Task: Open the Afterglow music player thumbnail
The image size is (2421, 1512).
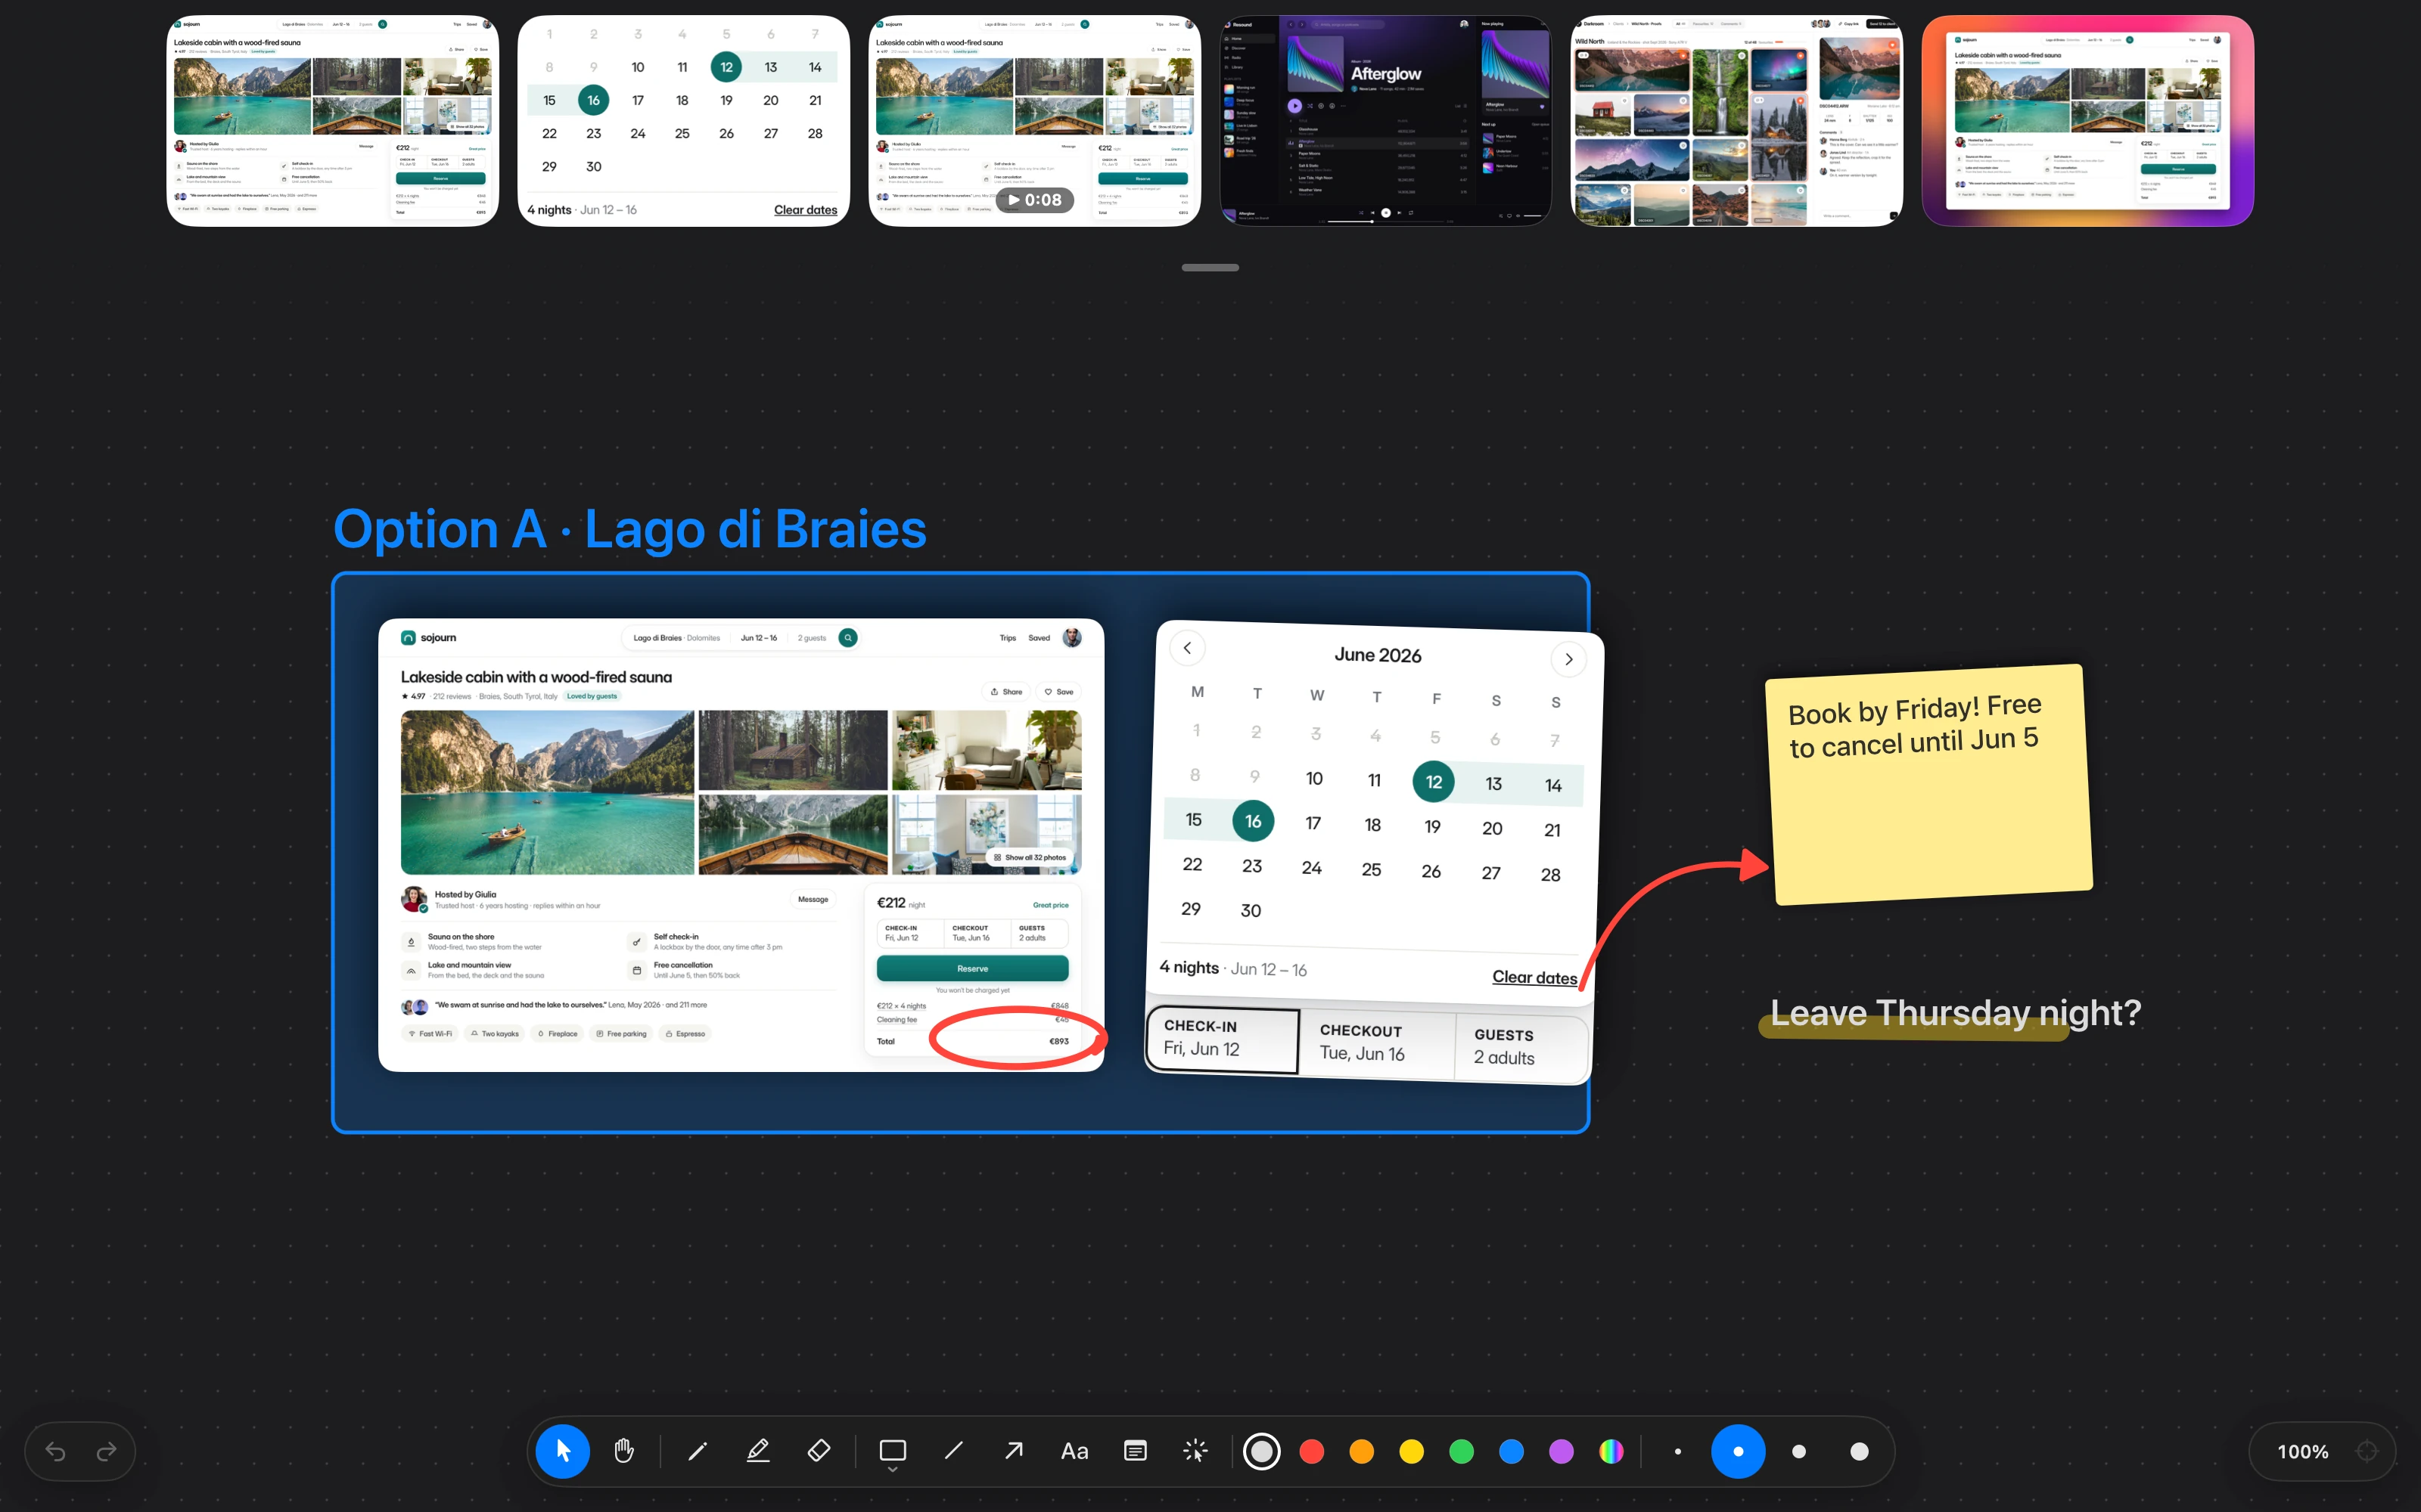Action: tap(1385, 120)
